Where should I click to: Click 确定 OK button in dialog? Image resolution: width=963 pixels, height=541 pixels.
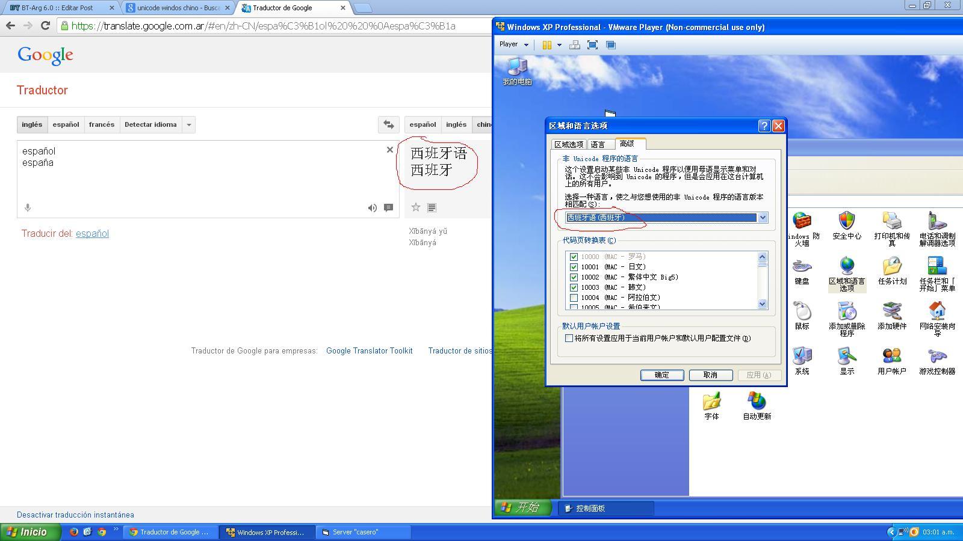coord(662,375)
